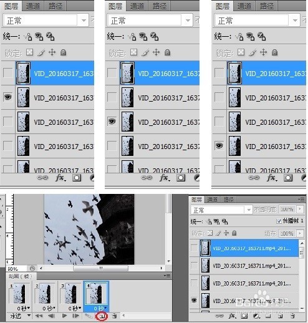This screenshot has width=308, height=323.
Task: Click unify layer style icon in right layers panel
Action: (x=262, y=36)
